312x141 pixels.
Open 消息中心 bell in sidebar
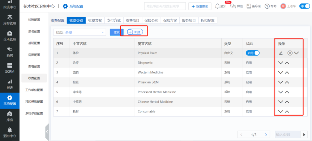pos(9,133)
